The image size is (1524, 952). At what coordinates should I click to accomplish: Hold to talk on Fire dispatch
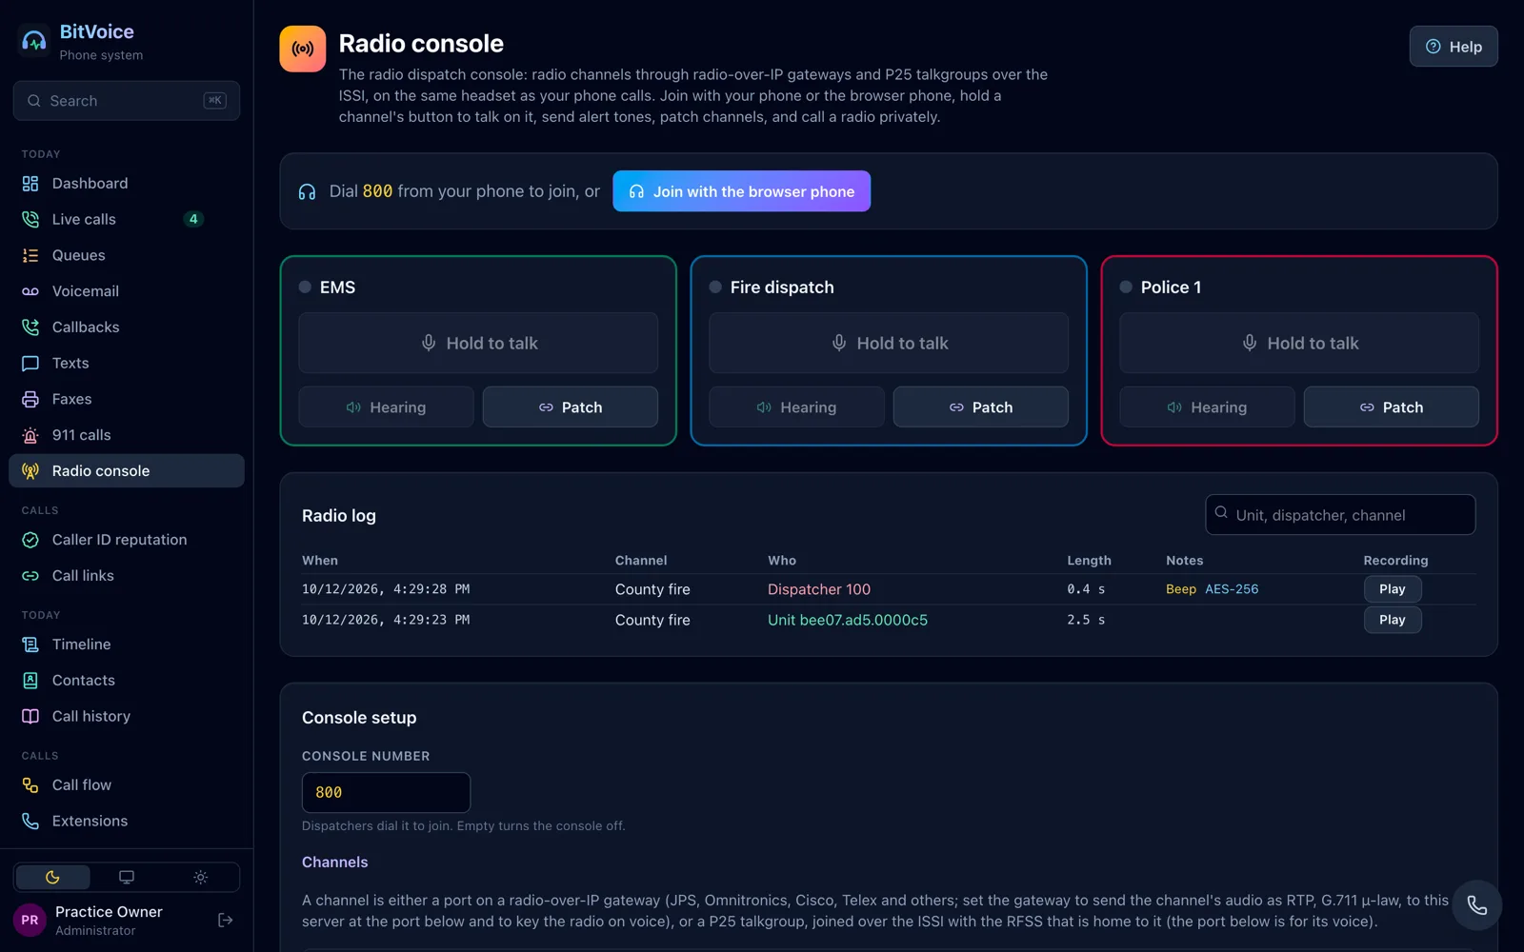[x=889, y=343]
